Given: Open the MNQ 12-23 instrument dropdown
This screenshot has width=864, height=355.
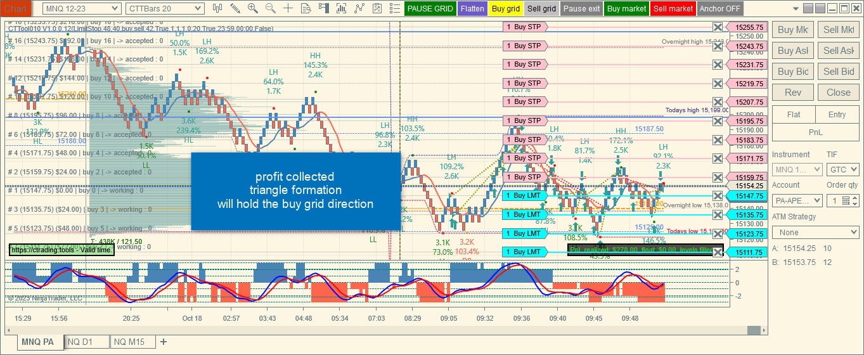Looking at the screenshot, I should click(82, 8).
